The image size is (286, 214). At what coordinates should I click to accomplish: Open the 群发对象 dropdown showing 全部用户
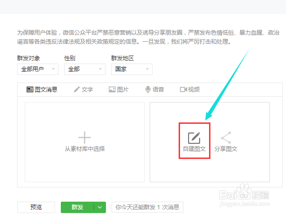point(38,69)
